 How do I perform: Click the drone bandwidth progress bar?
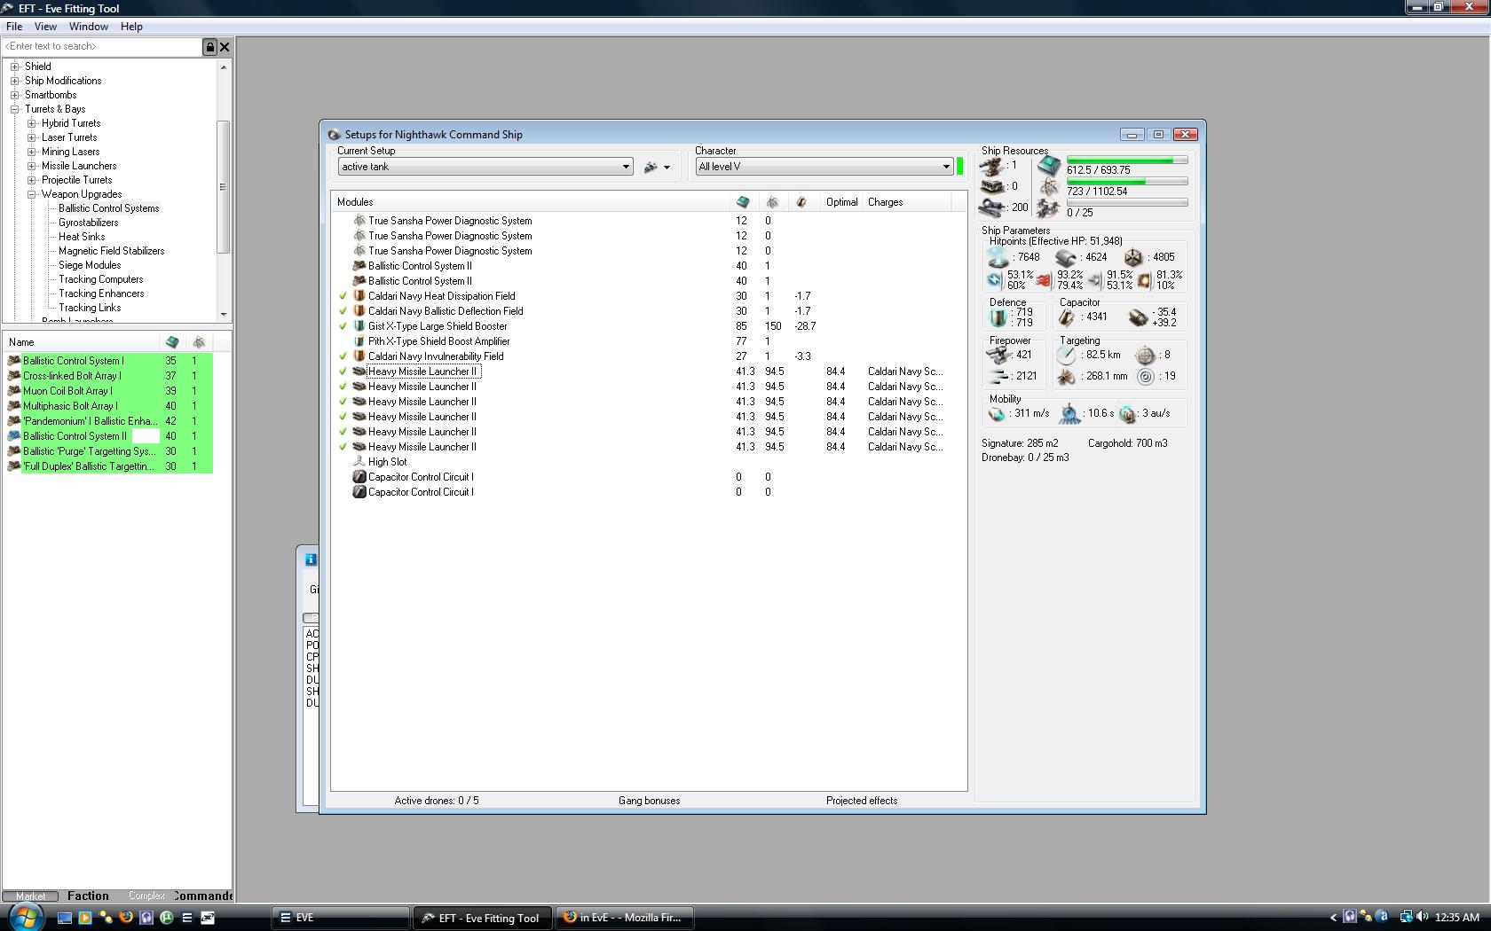click(x=1127, y=203)
